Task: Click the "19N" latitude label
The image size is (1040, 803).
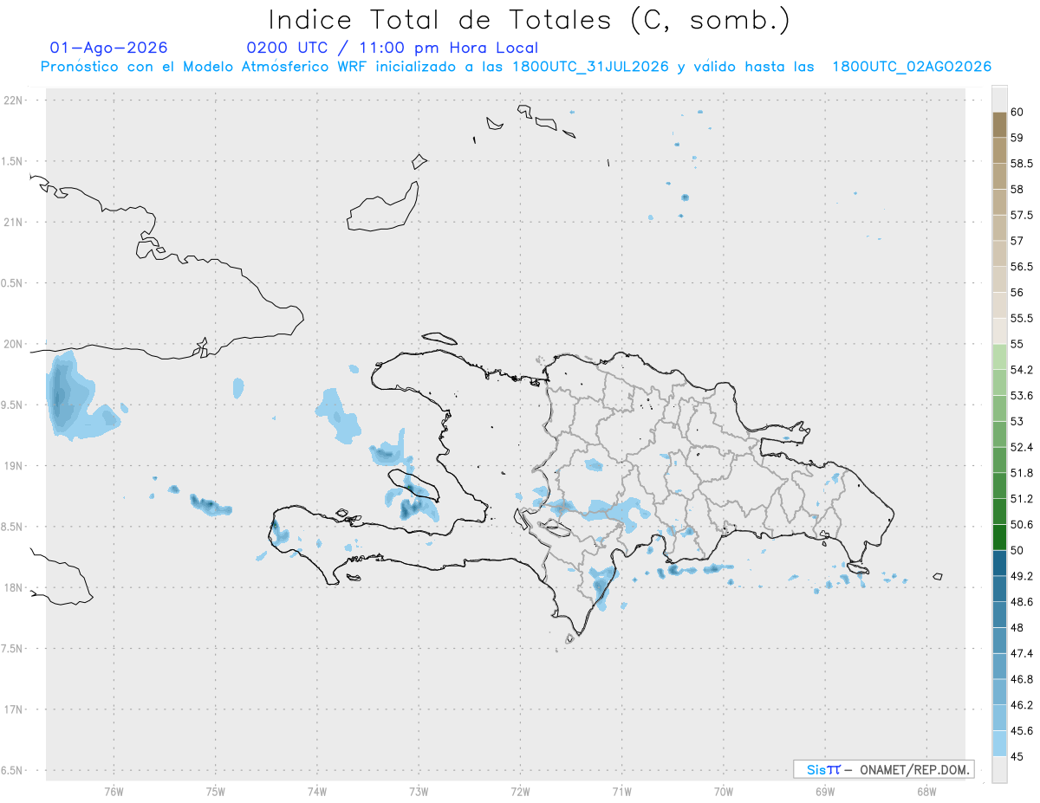Action: (x=14, y=465)
